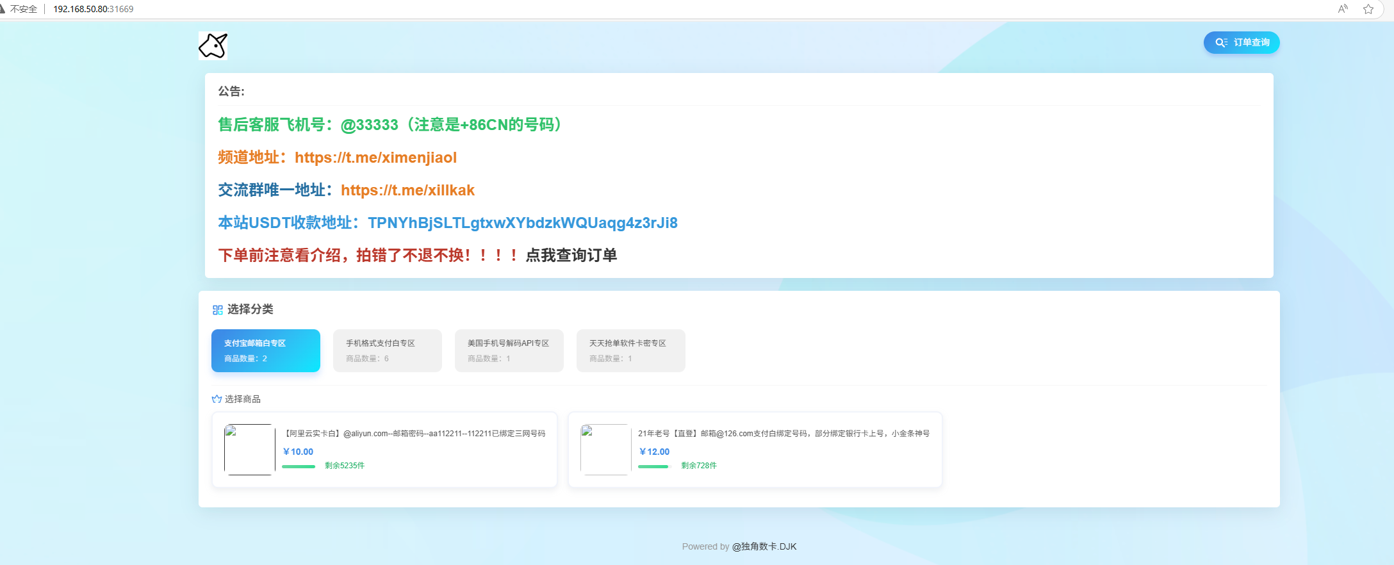
Task: Click the unicorn site logo
Action: click(213, 46)
